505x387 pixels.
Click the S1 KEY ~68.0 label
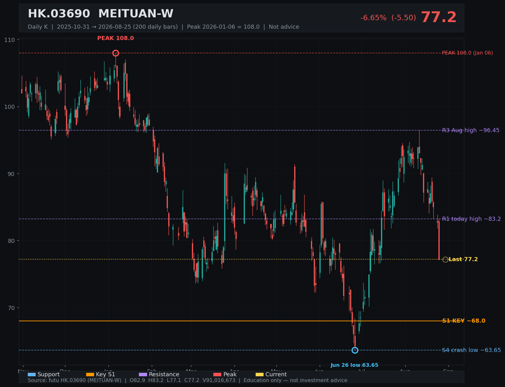tap(464, 321)
